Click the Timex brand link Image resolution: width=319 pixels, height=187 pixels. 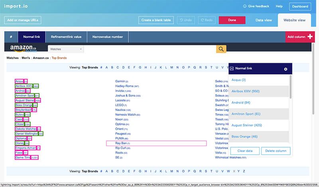click(219, 115)
